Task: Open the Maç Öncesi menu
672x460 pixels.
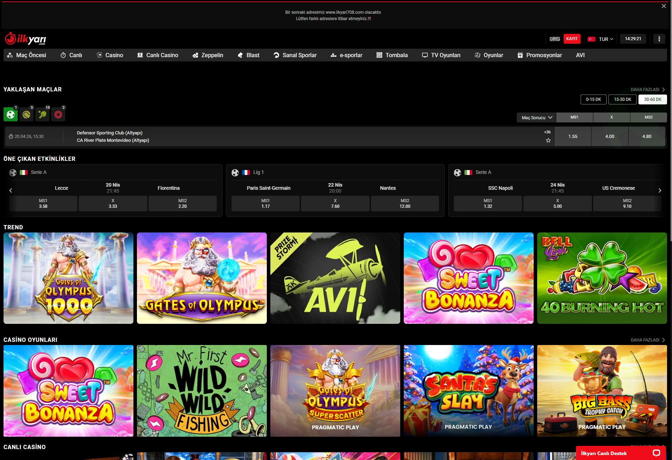Action: (x=27, y=55)
